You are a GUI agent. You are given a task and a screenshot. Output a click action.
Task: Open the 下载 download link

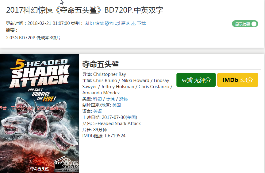click(141, 23)
